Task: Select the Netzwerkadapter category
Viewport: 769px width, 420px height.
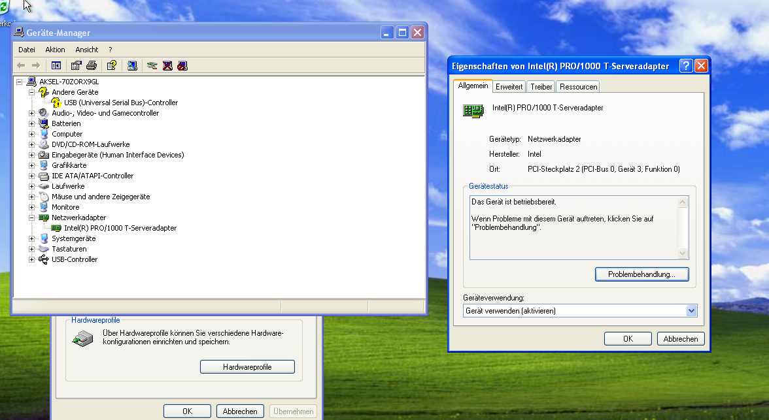Action: click(79, 218)
